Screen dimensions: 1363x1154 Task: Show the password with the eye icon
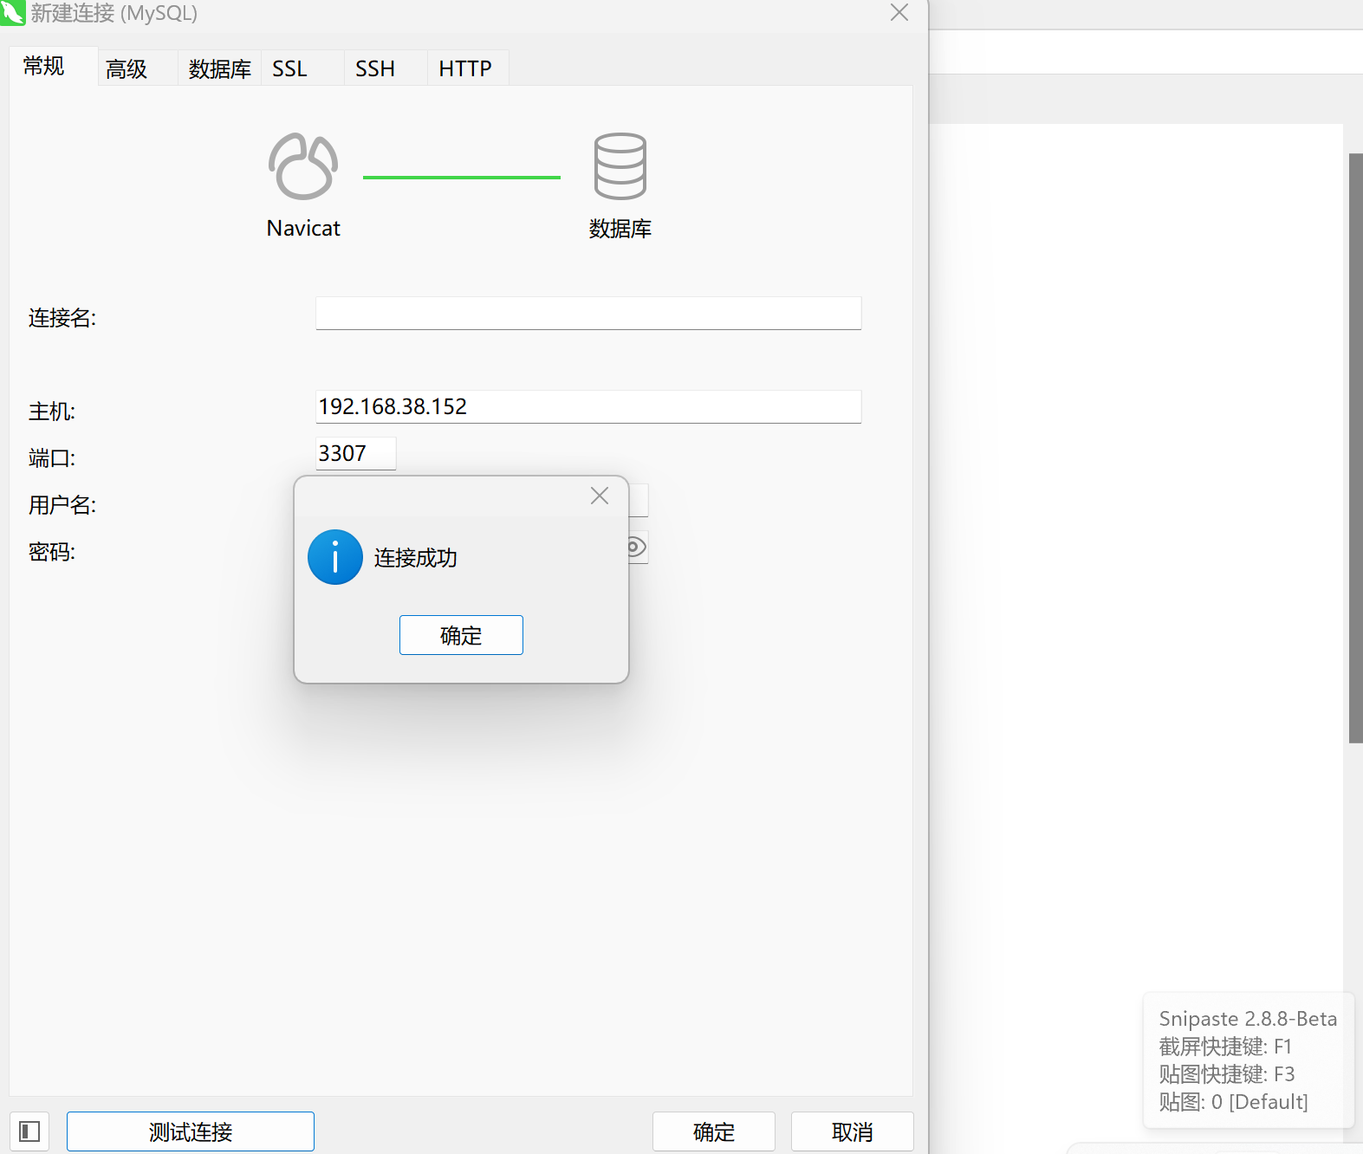[x=637, y=547]
